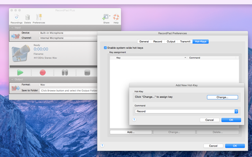This screenshot has width=252, height=157.
Task: Click the Delete trash can icon
Action: click(x=27, y=19)
